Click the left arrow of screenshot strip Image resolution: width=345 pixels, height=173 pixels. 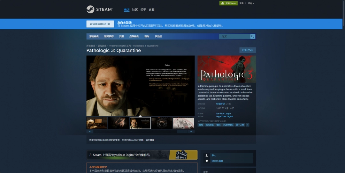coord(90,132)
